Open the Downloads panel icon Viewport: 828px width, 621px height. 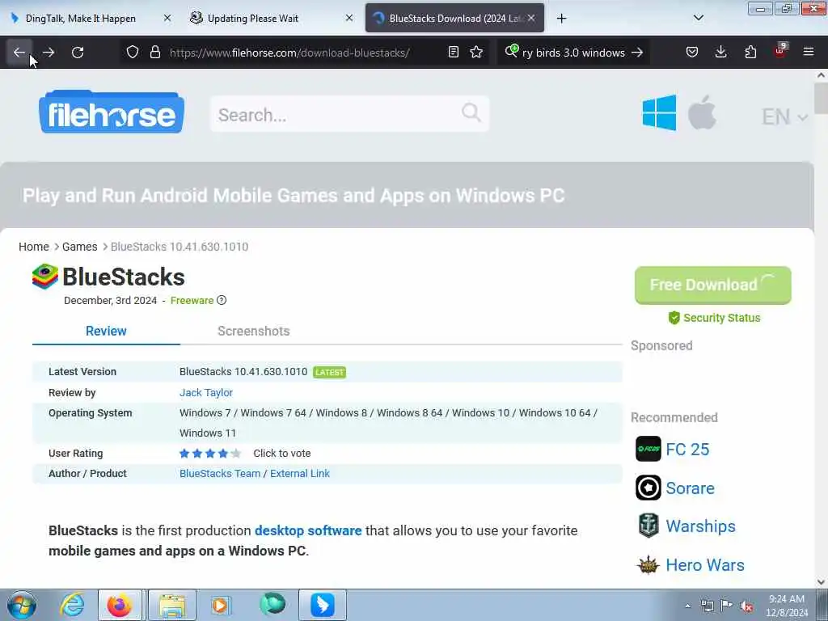pos(720,53)
